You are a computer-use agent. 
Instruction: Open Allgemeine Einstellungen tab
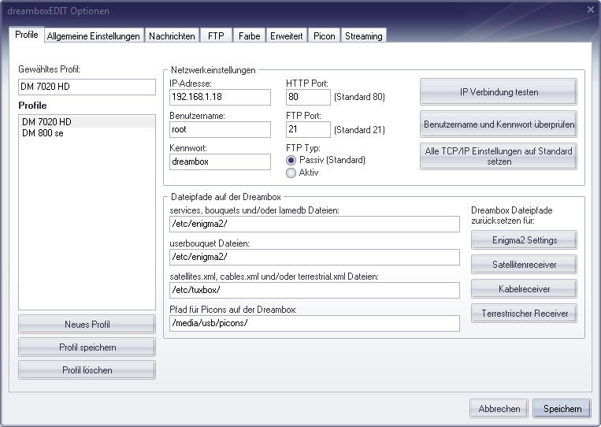(94, 36)
